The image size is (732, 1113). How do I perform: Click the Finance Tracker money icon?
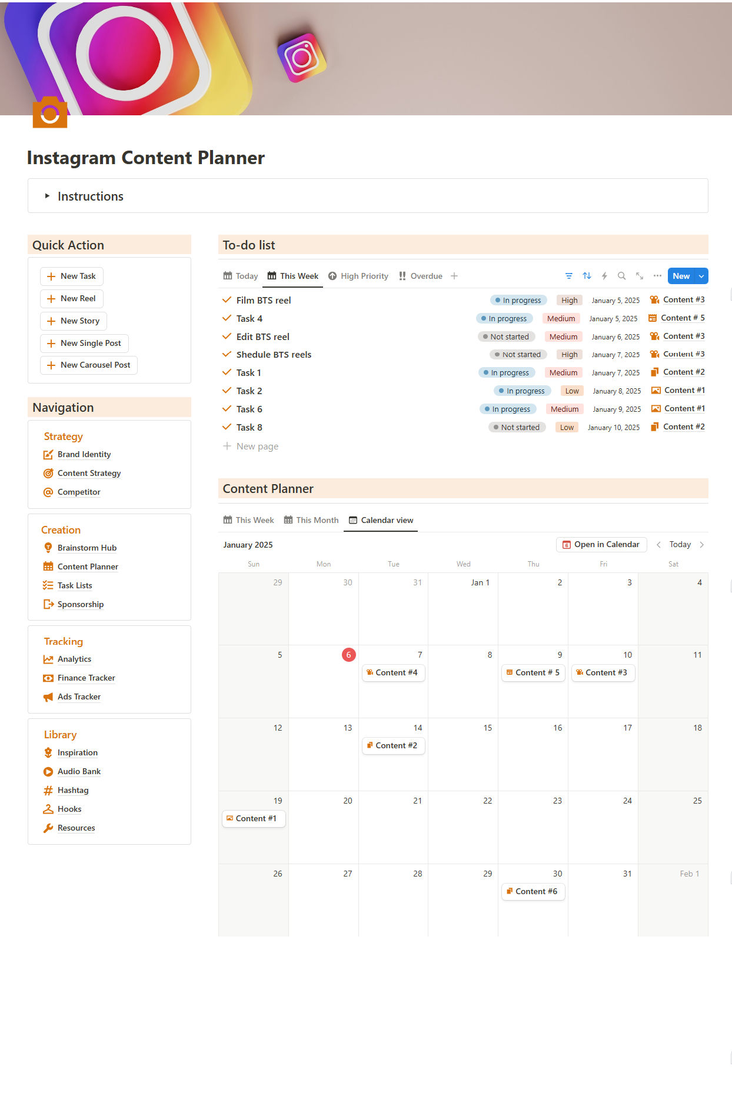[x=48, y=678]
